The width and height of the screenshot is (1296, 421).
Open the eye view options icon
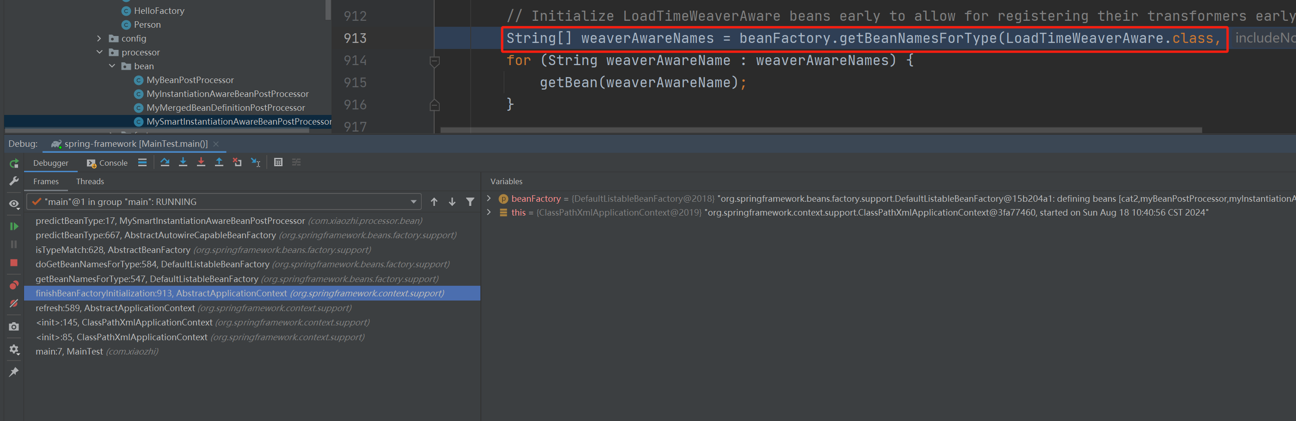click(x=14, y=204)
